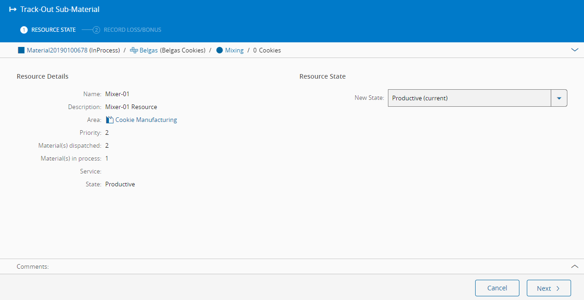The width and height of the screenshot is (584, 300).
Task: Select the RESOURCE STATE wizard step
Action: [x=53, y=30]
